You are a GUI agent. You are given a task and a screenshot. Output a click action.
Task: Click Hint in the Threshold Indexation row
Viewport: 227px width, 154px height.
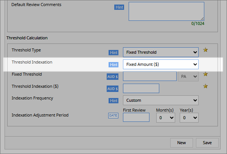click(x=113, y=65)
